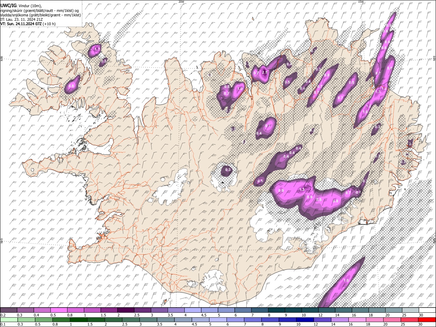This screenshot has width=436, height=327.
Task: Click the 2.5 value on the northern map area
Action: (x=265, y=72)
